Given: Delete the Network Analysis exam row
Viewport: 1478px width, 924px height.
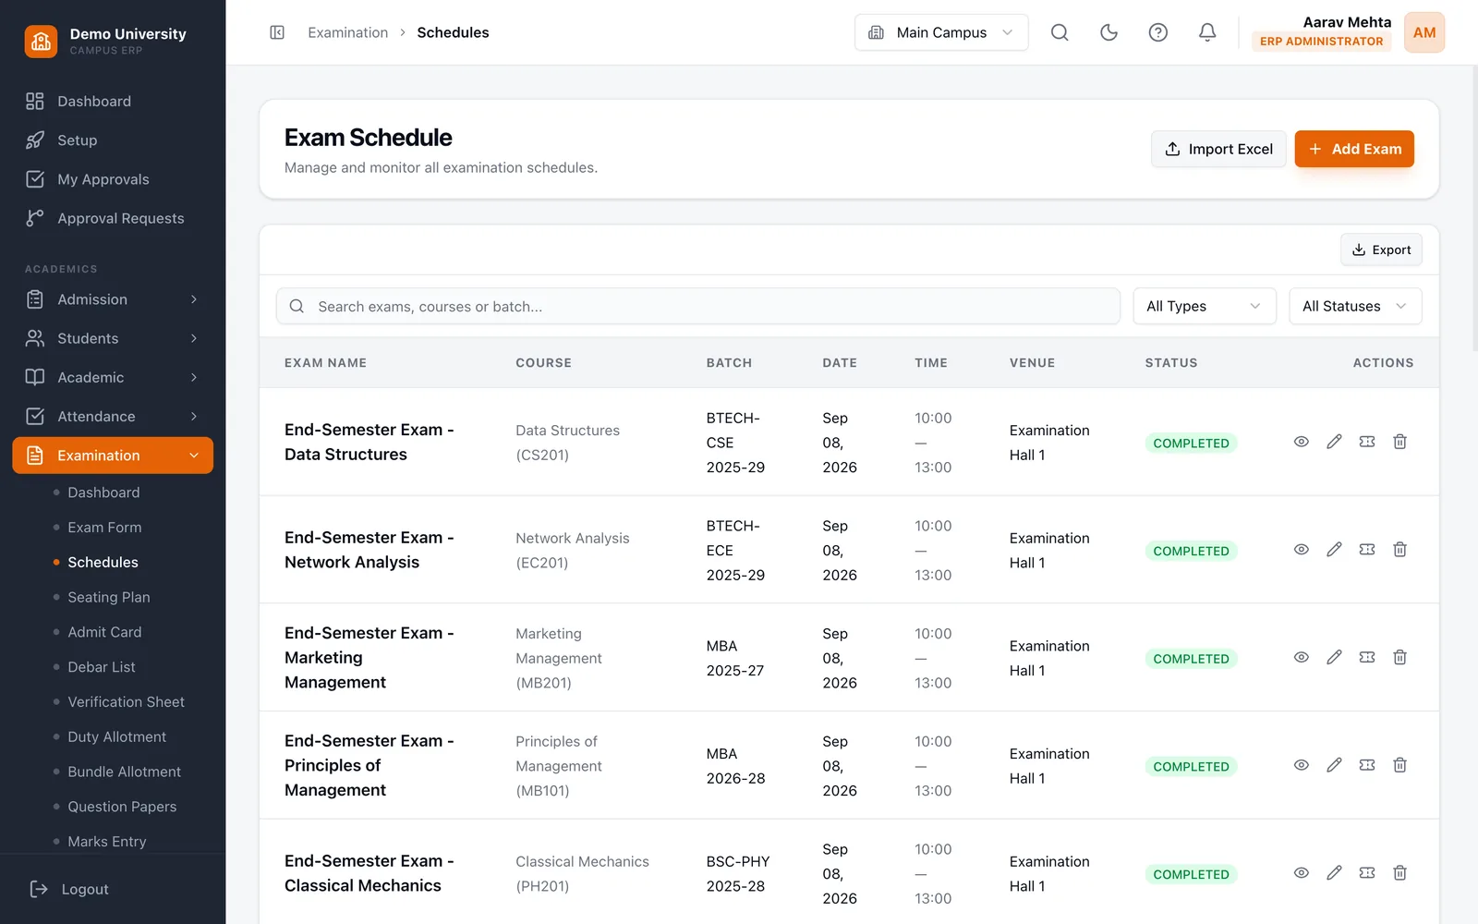Looking at the screenshot, I should 1399,550.
